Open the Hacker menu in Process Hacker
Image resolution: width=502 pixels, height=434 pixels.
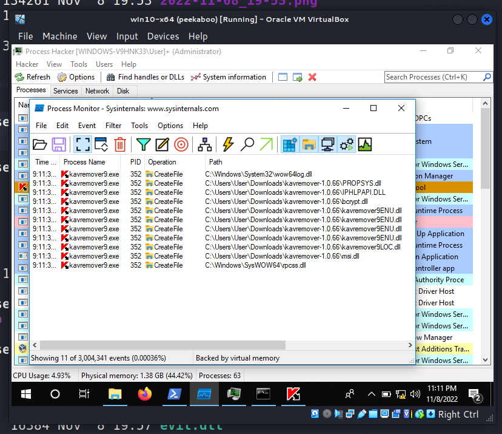point(27,64)
